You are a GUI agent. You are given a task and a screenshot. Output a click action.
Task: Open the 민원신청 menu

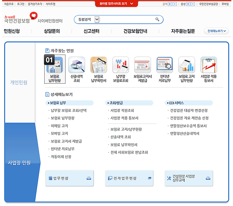(x=12, y=31)
